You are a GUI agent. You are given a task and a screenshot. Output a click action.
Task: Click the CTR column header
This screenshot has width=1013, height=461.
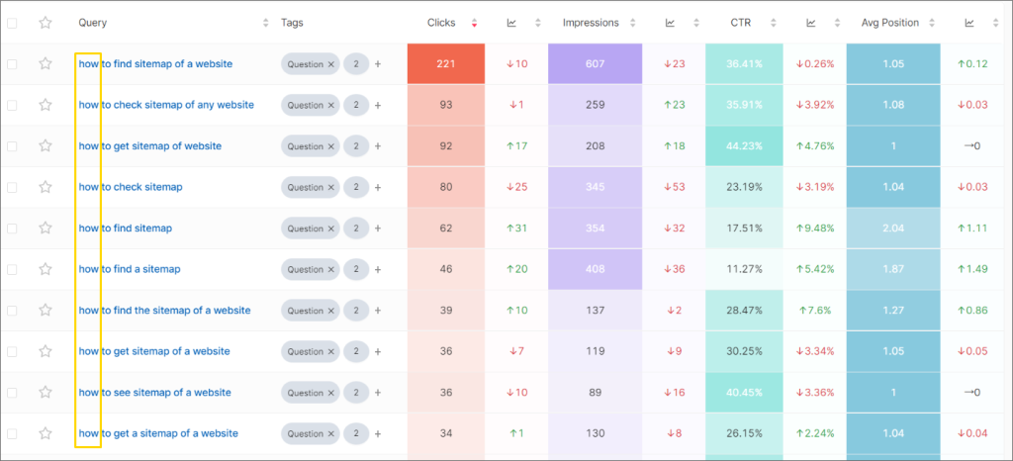740,23
